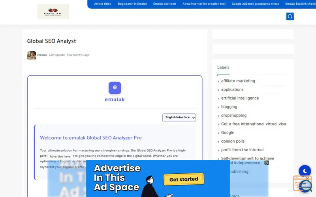
Task: Click the Labels sidebar heading
Action: (x=223, y=67)
